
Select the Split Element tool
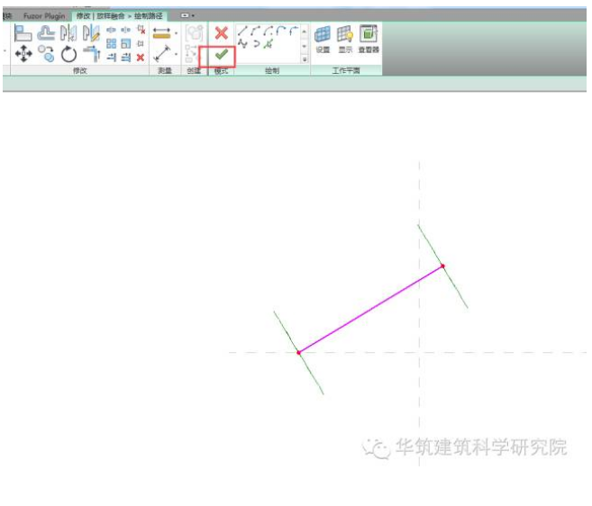point(111,30)
